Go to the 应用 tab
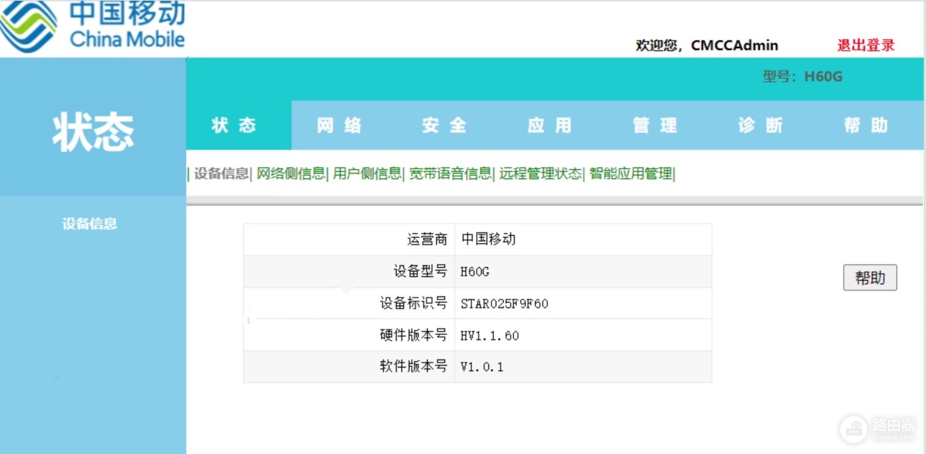The height and width of the screenshot is (454, 926). [x=549, y=125]
